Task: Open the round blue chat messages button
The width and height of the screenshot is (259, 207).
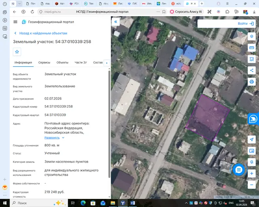Action: point(239,169)
